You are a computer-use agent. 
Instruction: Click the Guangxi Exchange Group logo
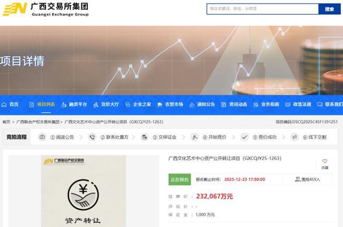pyautogui.click(x=46, y=10)
